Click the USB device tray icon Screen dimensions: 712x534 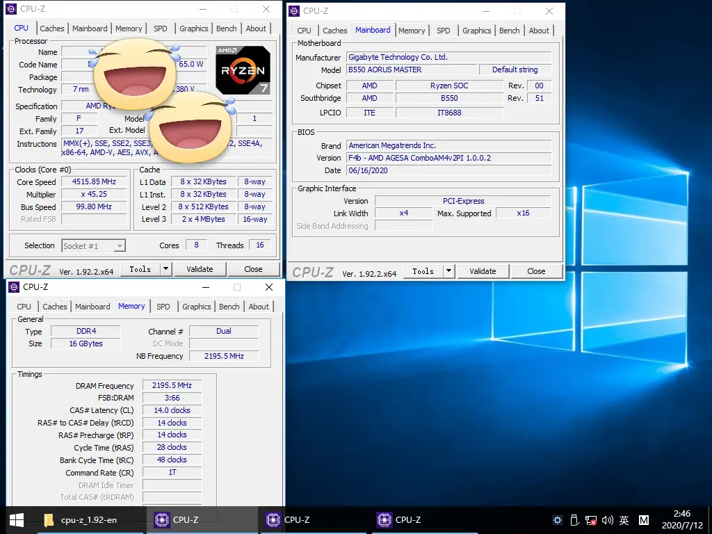click(574, 519)
